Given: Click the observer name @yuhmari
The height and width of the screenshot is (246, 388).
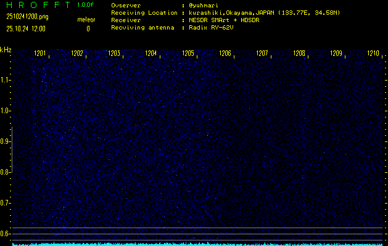Looking at the screenshot, I should pos(202,5).
